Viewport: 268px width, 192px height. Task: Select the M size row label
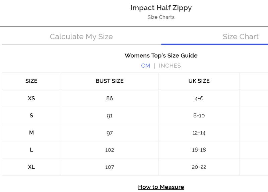pyautogui.click(x=31, y=132)
